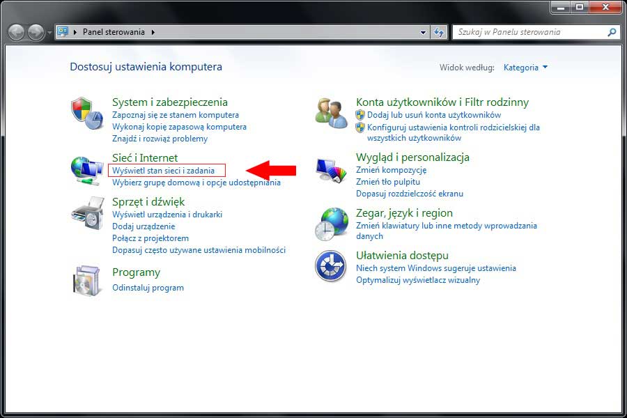This screenshot has width=627, height=418.
Task: Click the Połącz z projektorem link
Action: pyautogui.click(x=150, y=238)
